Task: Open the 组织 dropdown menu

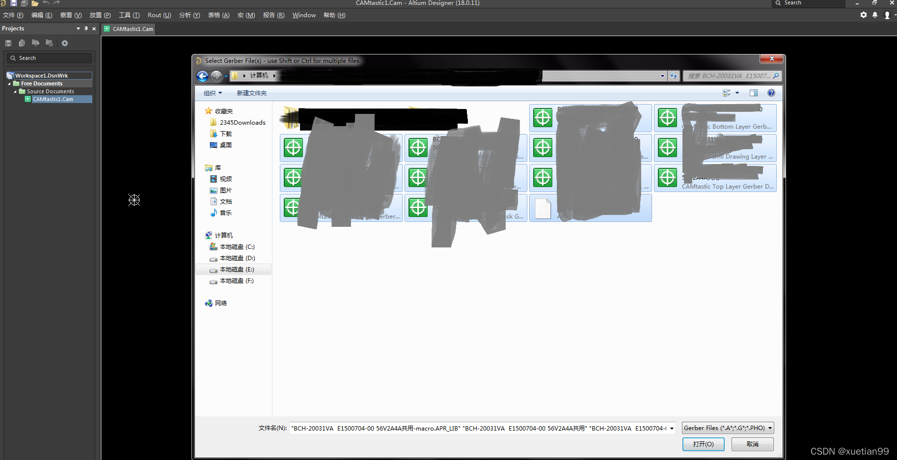Action: [213, 93]
